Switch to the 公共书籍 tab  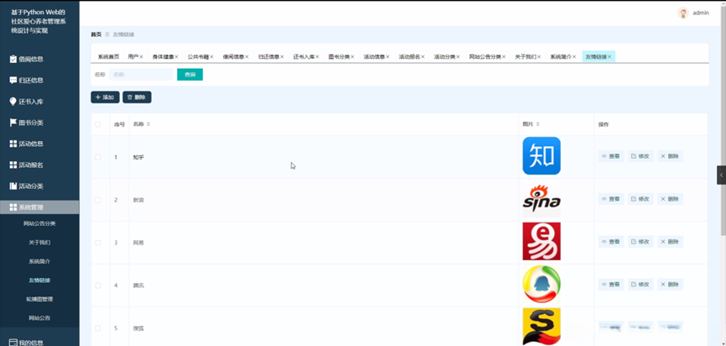tap(201, 57)
